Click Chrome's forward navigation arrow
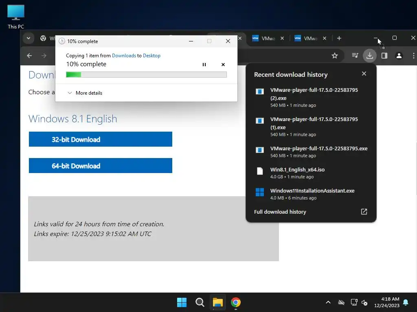417x312 pixels. [44, 56]
